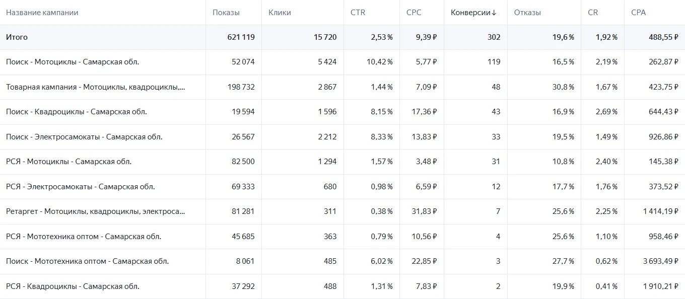Open the Ретаргет - Мотоциклы campaign
Image resolution: width=685 pixels, height=299 pixels.
[x=96, y=211]
